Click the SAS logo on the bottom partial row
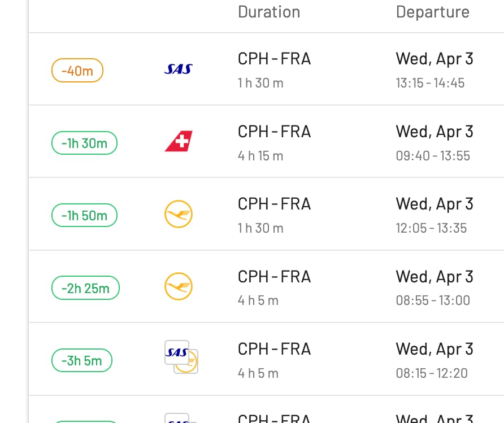This screenshot has width=504, height=423. pos(178,419)
